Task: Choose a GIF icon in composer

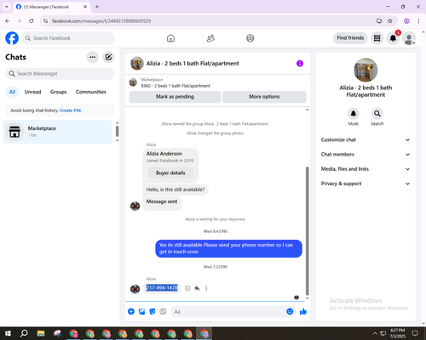Action: click(163, 311)
